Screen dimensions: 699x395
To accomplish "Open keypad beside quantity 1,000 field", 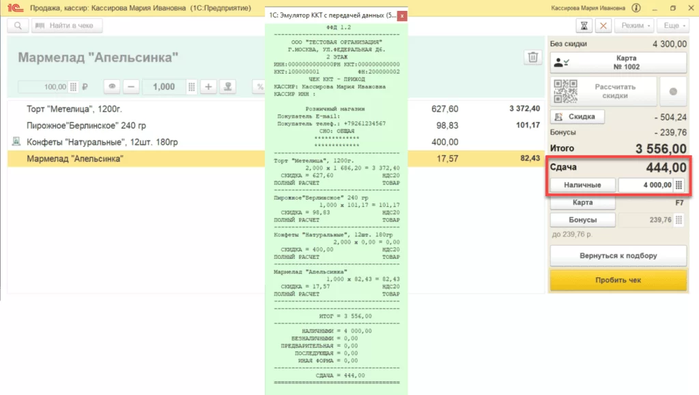I will point(190,87).
